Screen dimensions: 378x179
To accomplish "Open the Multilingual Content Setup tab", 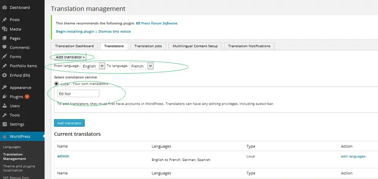I will 195,46.
